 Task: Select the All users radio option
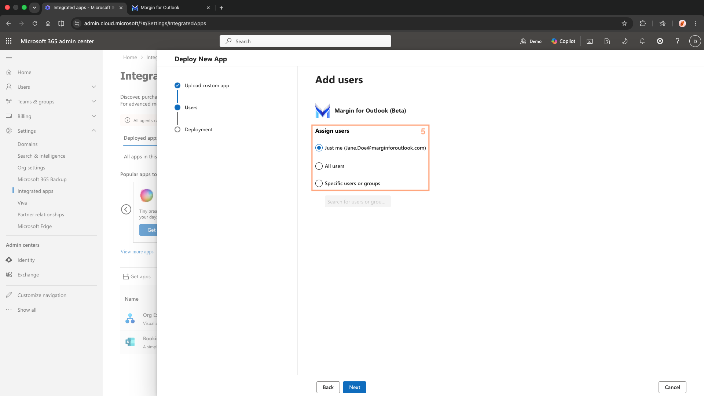319,166
